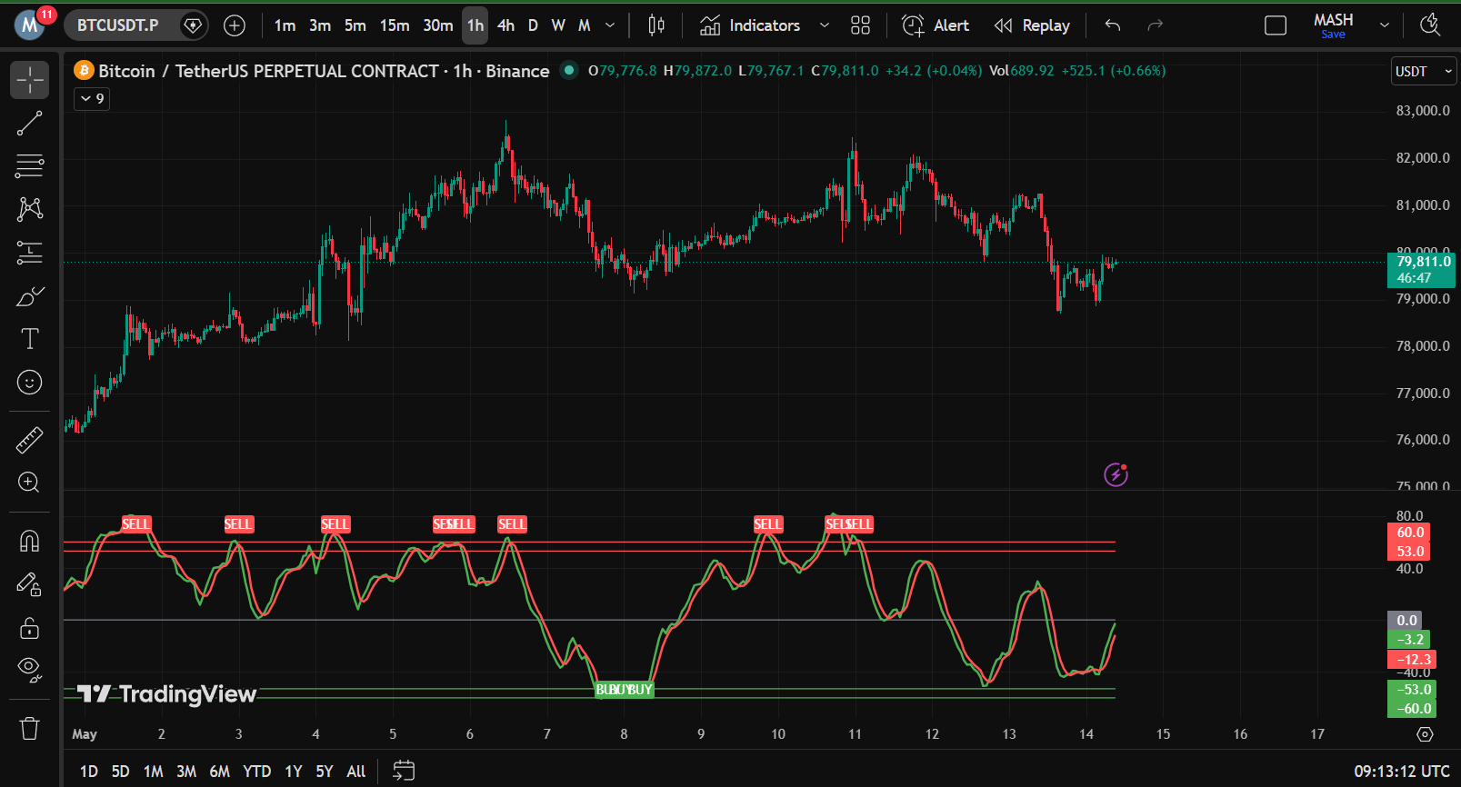This screenshot has height=787, width=1461.
Task: Toggle magnet mode for drawings
Action: [29, 542]
